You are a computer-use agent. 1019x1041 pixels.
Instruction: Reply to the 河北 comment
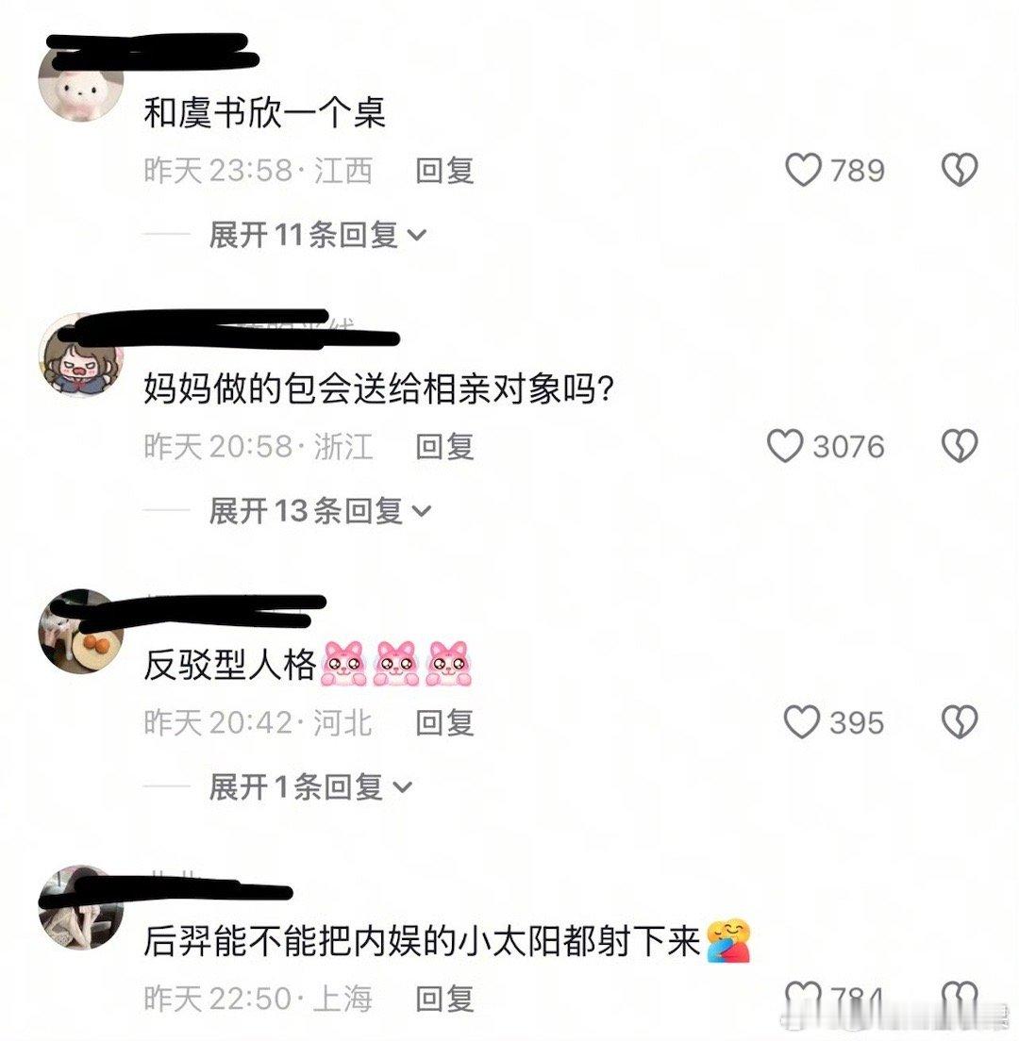pos(444,722)
